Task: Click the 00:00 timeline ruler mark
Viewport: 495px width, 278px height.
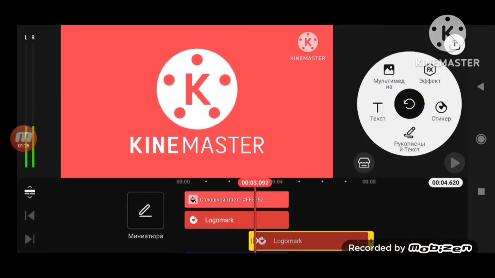Action: [x=183, y=181]
